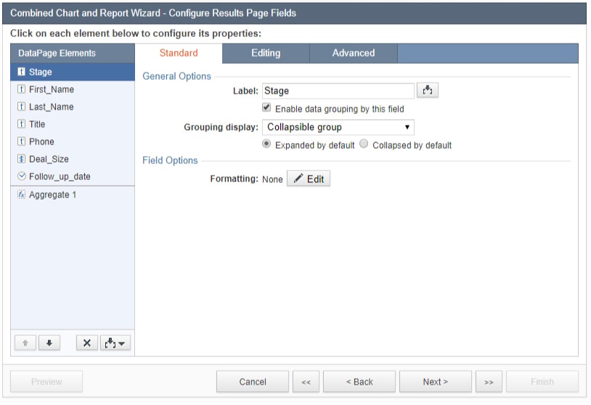Click the move element down arrow button
This screenshot has width=591, height=405.
[x=49, y=343]
